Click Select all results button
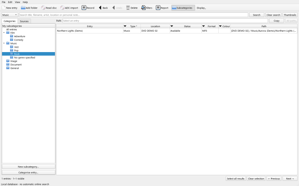299x186 pixels. (x=235, y=179)
